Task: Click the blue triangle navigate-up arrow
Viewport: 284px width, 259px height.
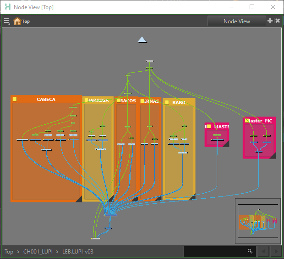Action: point(142,40)
